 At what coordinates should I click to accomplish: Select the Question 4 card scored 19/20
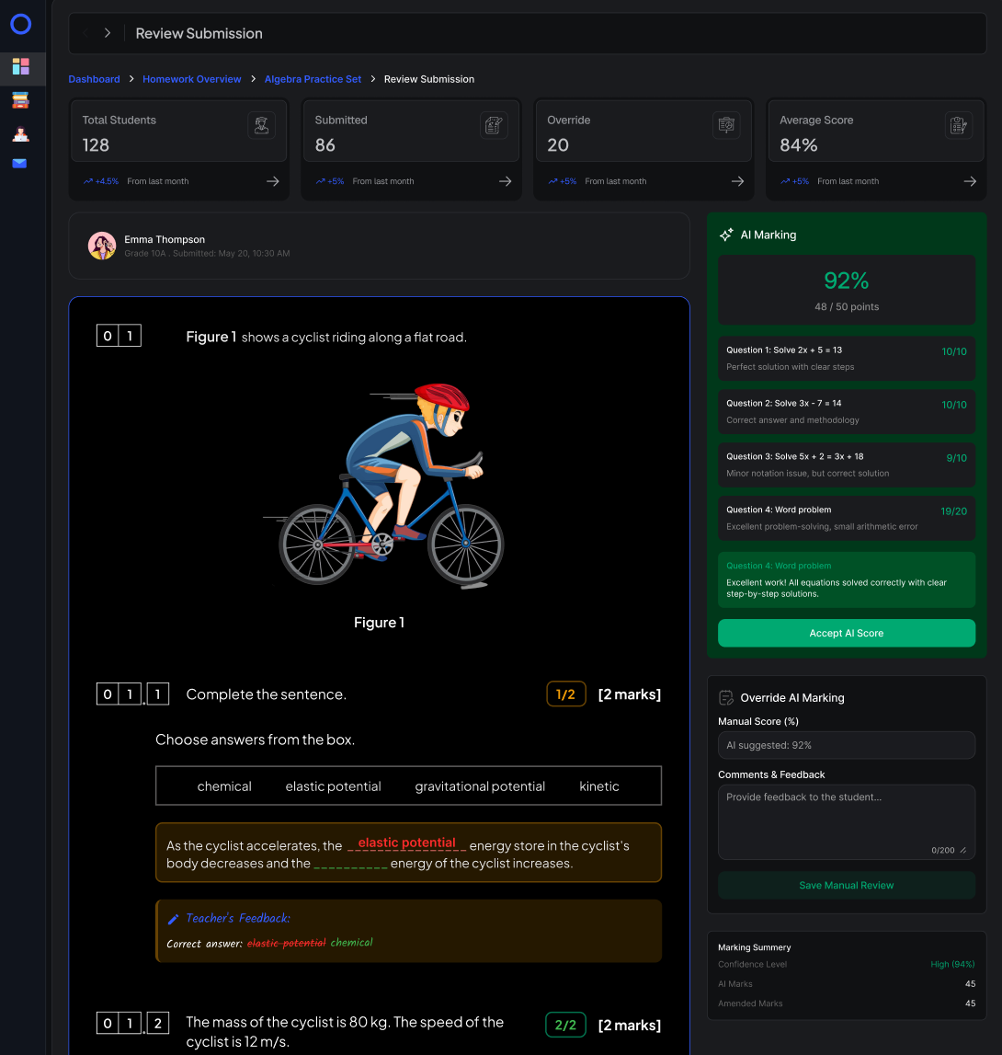[846, 518]
